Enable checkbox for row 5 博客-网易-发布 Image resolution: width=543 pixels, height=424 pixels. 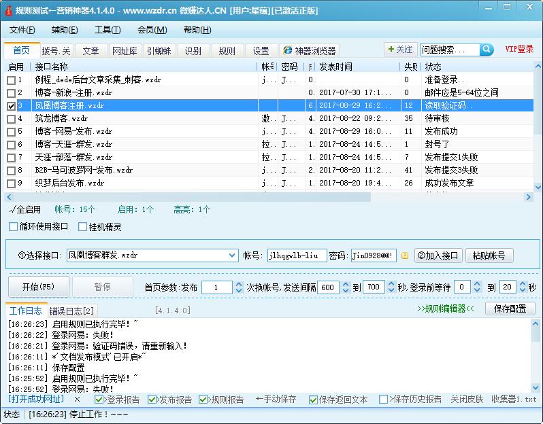[x=11, y=132]
